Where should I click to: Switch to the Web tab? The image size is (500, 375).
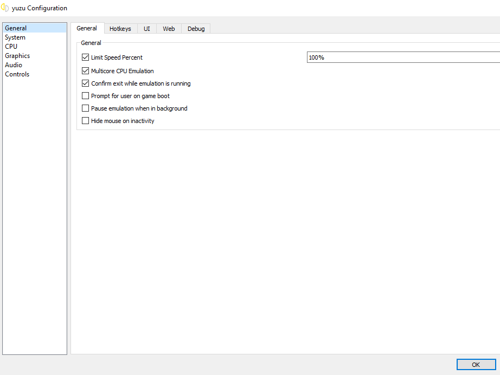pos(169,29)
